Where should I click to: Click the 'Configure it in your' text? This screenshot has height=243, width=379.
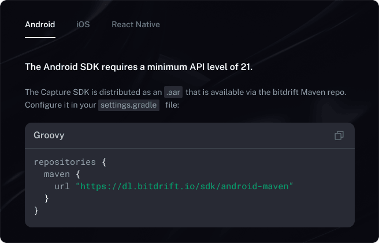click(60, 105)
